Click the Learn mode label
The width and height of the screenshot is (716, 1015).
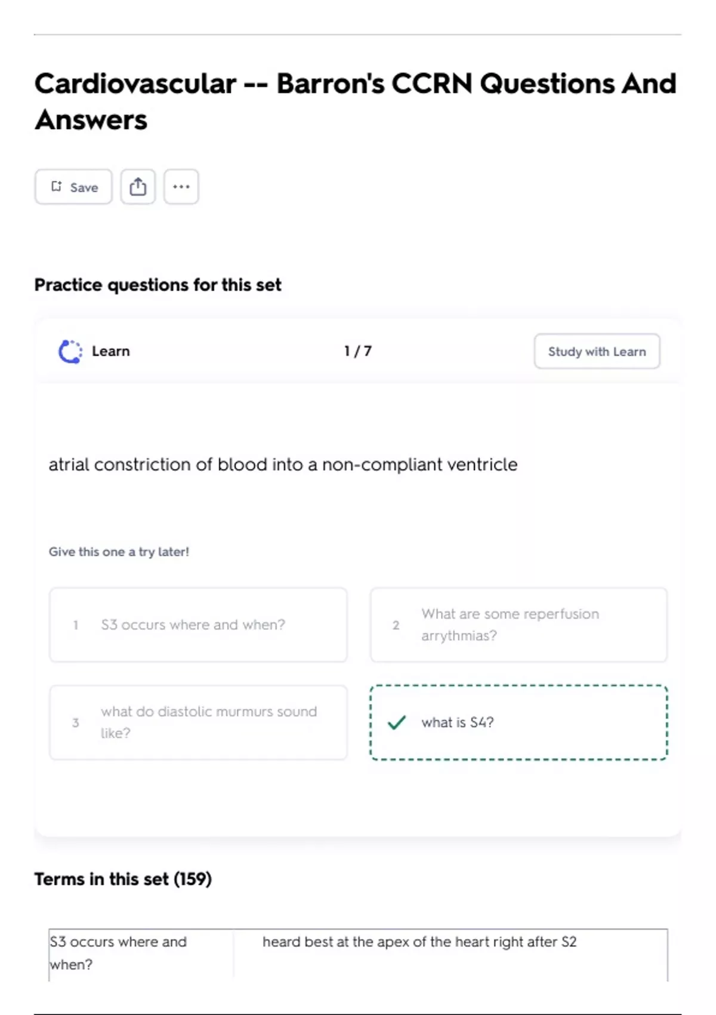click(x=111, y=352)
